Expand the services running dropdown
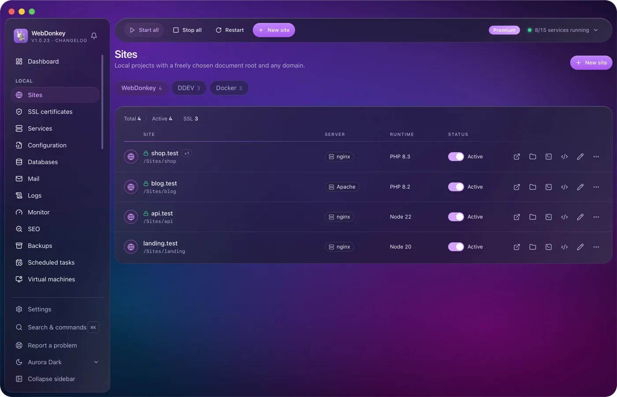 coord(563,30)
